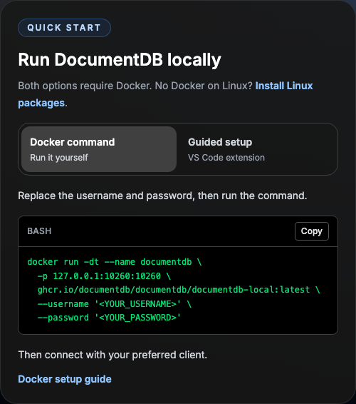Screen dimensions: 356x404
Task: Click the '-p 127.0.0.1:10260:10260' line
Action: pyautogui.click(x=104, y=276)
